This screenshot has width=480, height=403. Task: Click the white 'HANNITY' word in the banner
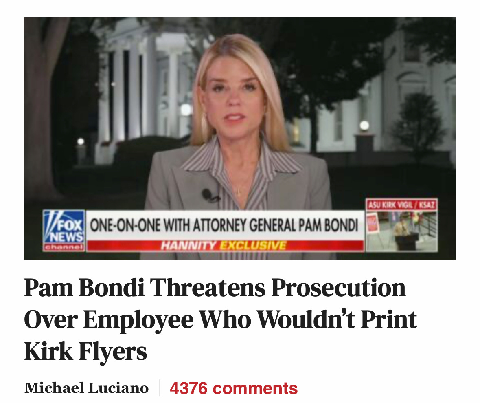pos(188,245)
